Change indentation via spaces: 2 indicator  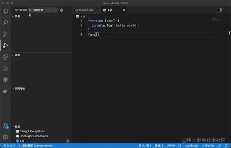[159, 146]
